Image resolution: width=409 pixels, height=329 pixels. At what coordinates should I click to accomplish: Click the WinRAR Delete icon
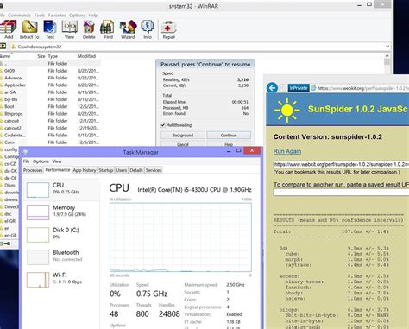click(89, 29)
